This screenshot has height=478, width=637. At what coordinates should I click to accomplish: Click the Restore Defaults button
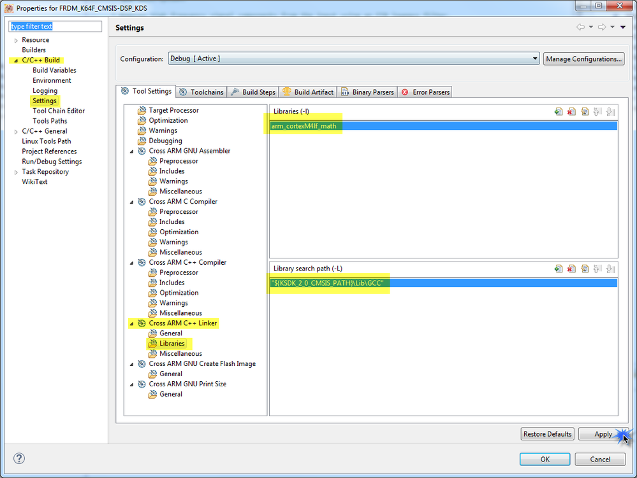pos(547,434)
